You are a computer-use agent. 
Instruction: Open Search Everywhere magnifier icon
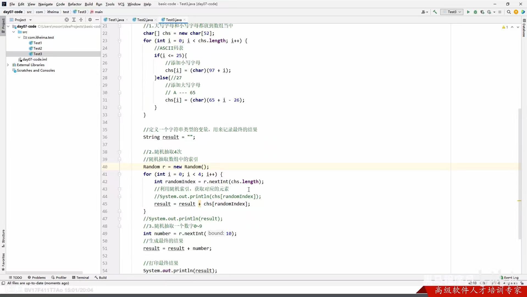coord(509,12)
